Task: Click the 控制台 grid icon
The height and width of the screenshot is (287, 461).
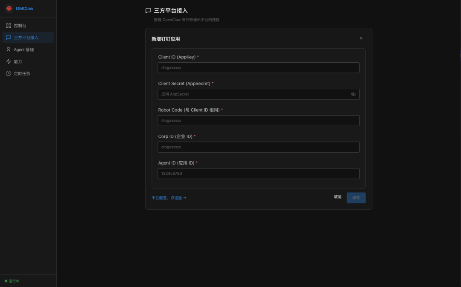Action: (9, 26)
